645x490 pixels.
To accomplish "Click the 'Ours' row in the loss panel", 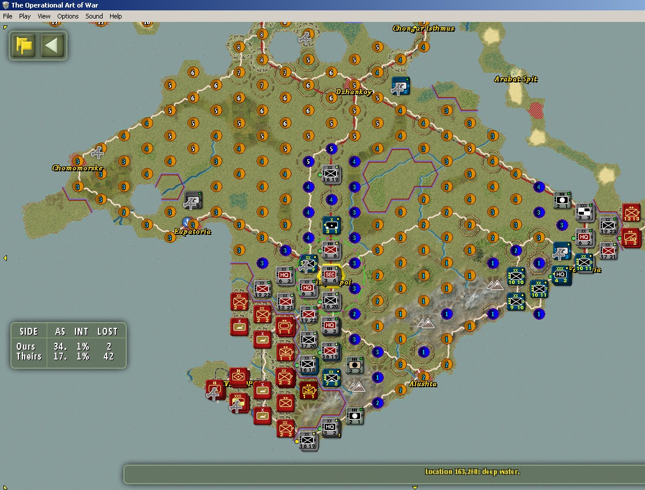I will pos(68,346).
